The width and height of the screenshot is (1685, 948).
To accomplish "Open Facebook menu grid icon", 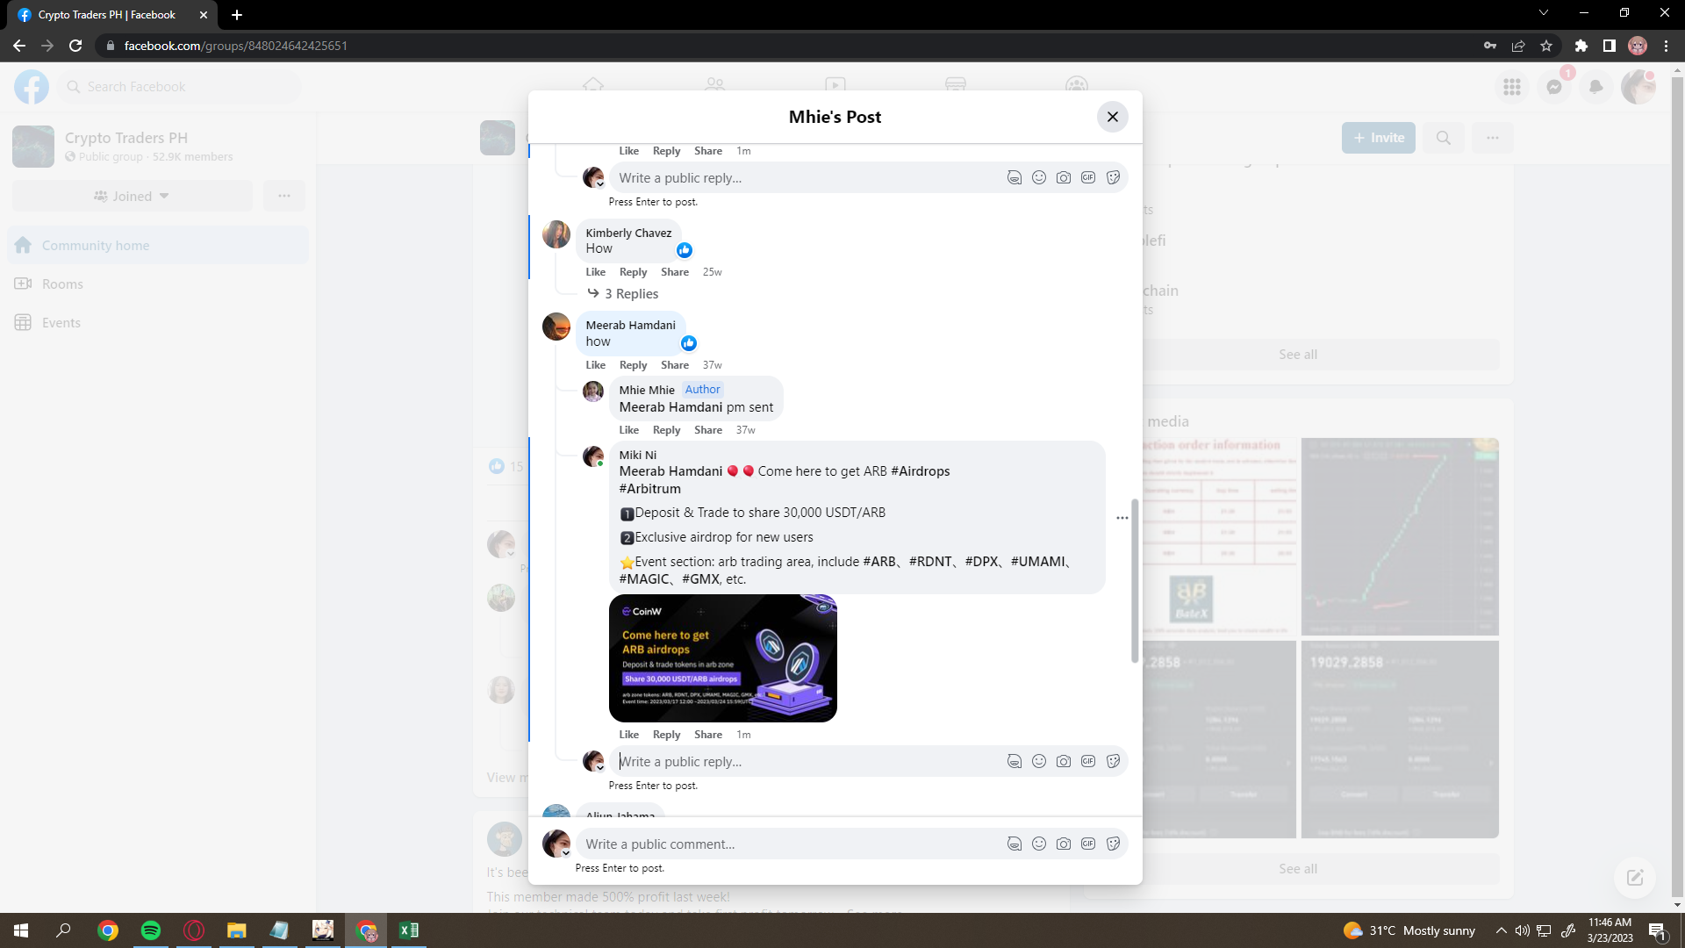I will [1511, 87].
